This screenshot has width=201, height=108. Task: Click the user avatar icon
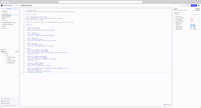198,5
